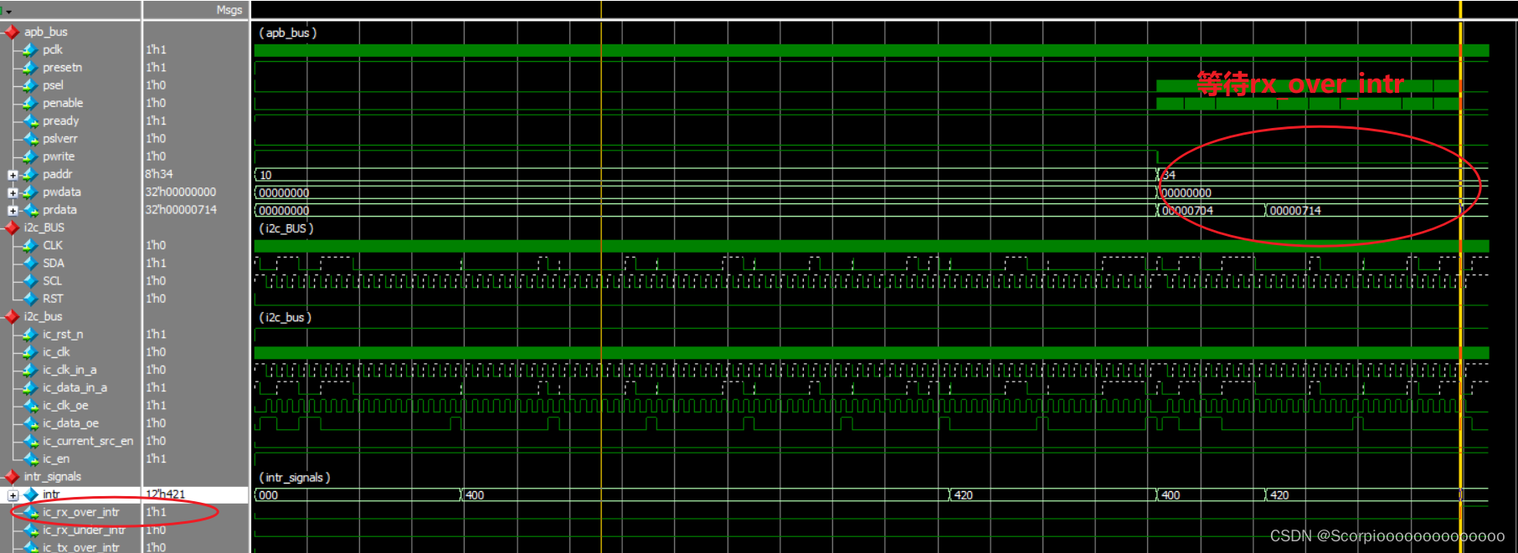
Task: Click the yellow cursor line at right
Action: click(x=1460, y=276)
